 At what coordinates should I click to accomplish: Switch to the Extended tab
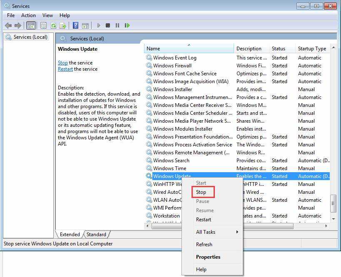[70, 235]
